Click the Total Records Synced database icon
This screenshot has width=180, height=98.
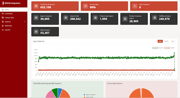[36, 6]
